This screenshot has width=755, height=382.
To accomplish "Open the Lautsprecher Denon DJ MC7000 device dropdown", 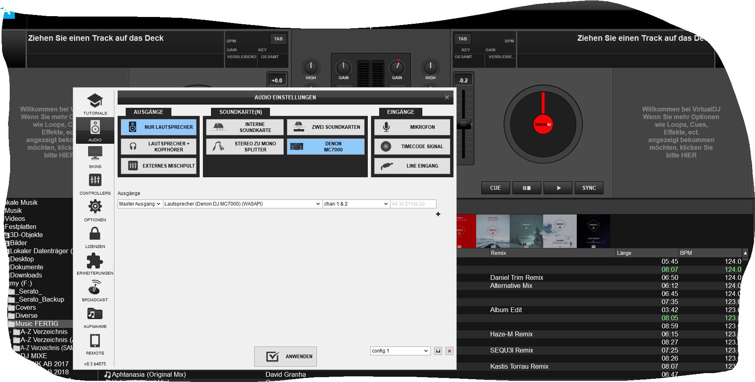I will (243, 204).
